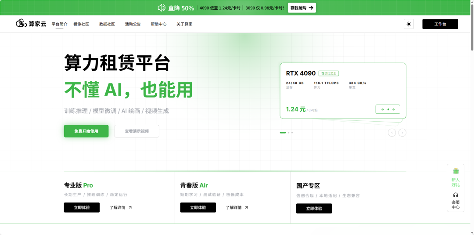
Task: Click the 专业版 Pro heading
Action: click(78, 185)
